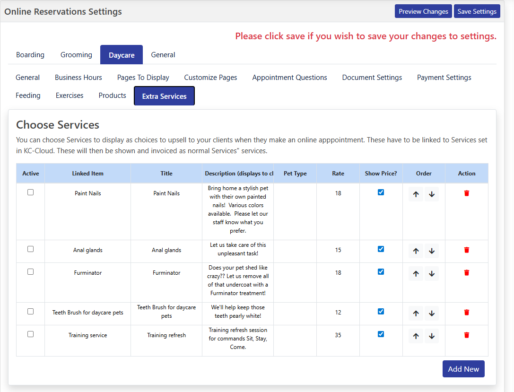Screen dimensions: 514x392
Task: Uncheck Show Price for Teeth Brush
Action: click(x=381, y=311)
